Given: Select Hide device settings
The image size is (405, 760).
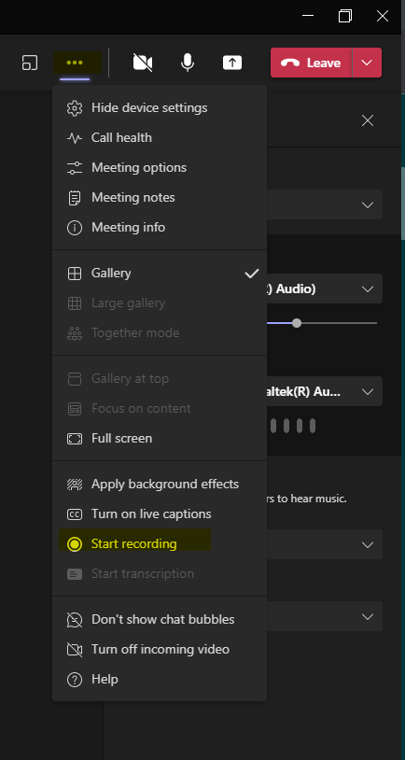Looking at the screenshot, I should [160, 107].
